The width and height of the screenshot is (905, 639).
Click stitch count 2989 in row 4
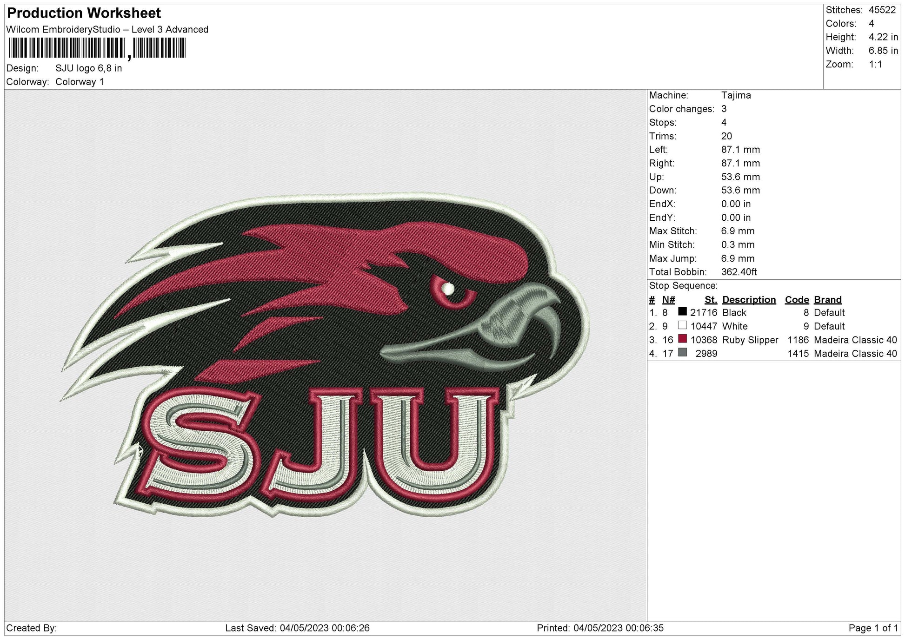(x=706, y=354)
